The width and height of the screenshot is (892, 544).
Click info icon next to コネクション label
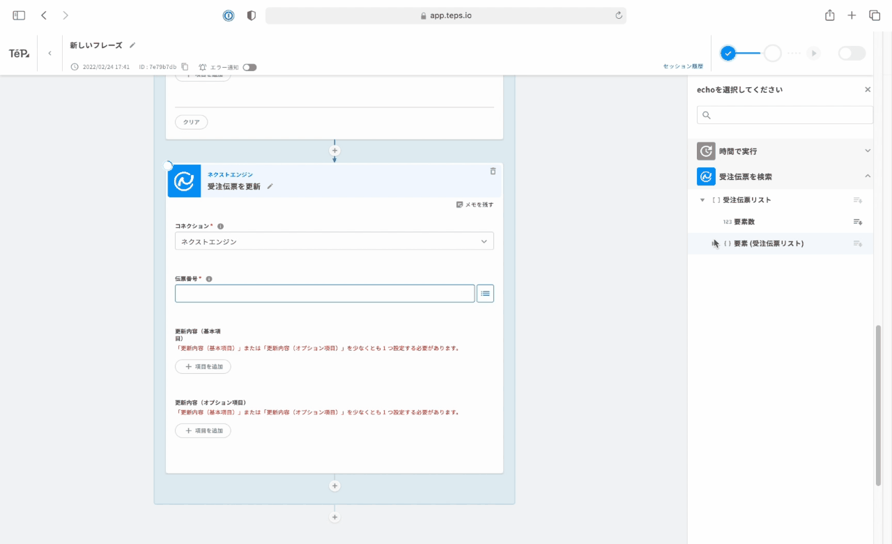point(220,227)
